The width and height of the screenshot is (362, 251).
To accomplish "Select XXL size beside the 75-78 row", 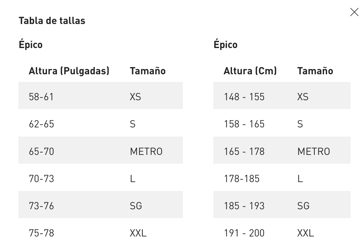I will pyautogui.click(x=138, y=233).
